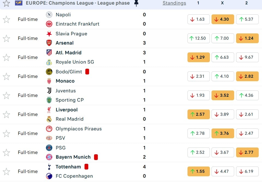262x182 pixels.
Task: Open the Champions League - League phase header
Action: (78, 3)
